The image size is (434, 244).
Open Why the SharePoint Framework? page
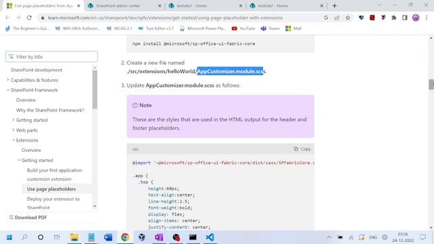click(x=50, y=110)
